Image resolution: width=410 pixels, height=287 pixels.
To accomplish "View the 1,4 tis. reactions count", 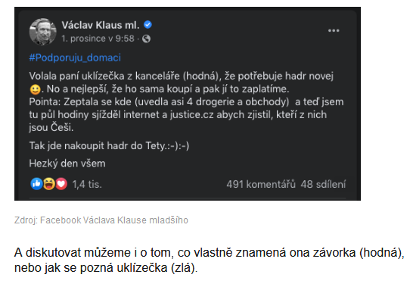I will pos(87,184).
